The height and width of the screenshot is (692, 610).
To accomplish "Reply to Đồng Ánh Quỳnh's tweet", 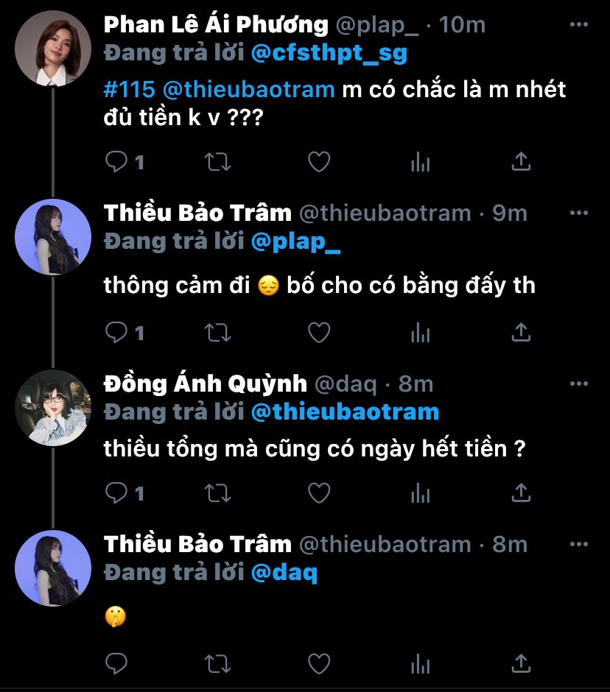I will 116,492.
